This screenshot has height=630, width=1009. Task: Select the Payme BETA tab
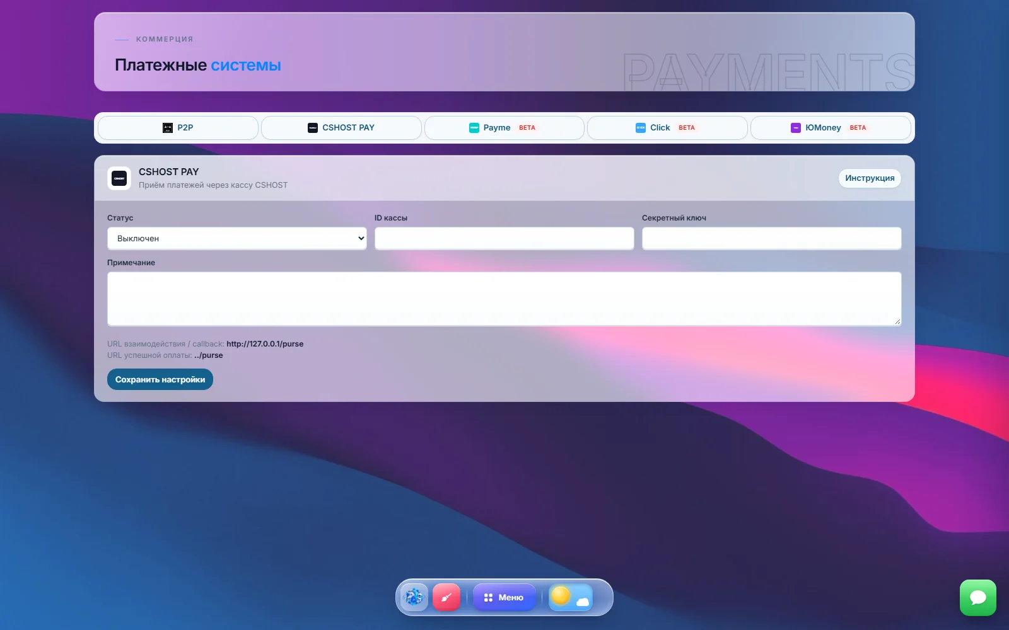coord(504,128)
